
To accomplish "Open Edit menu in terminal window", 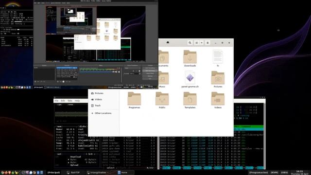I will coord(63,101).
